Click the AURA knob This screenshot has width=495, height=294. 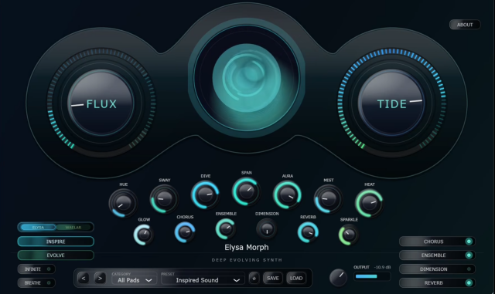[287, 194]
